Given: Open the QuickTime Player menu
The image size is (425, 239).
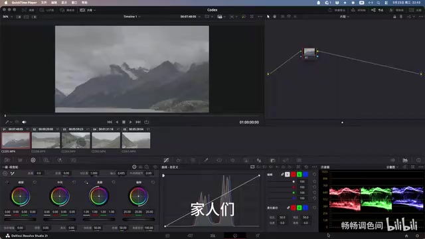Looking at the screenshot, I should 24,3.
